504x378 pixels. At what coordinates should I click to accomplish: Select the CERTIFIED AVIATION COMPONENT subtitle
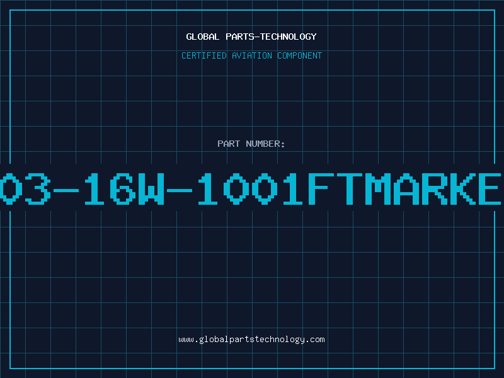pyautogui.click(x=251, y=55)
